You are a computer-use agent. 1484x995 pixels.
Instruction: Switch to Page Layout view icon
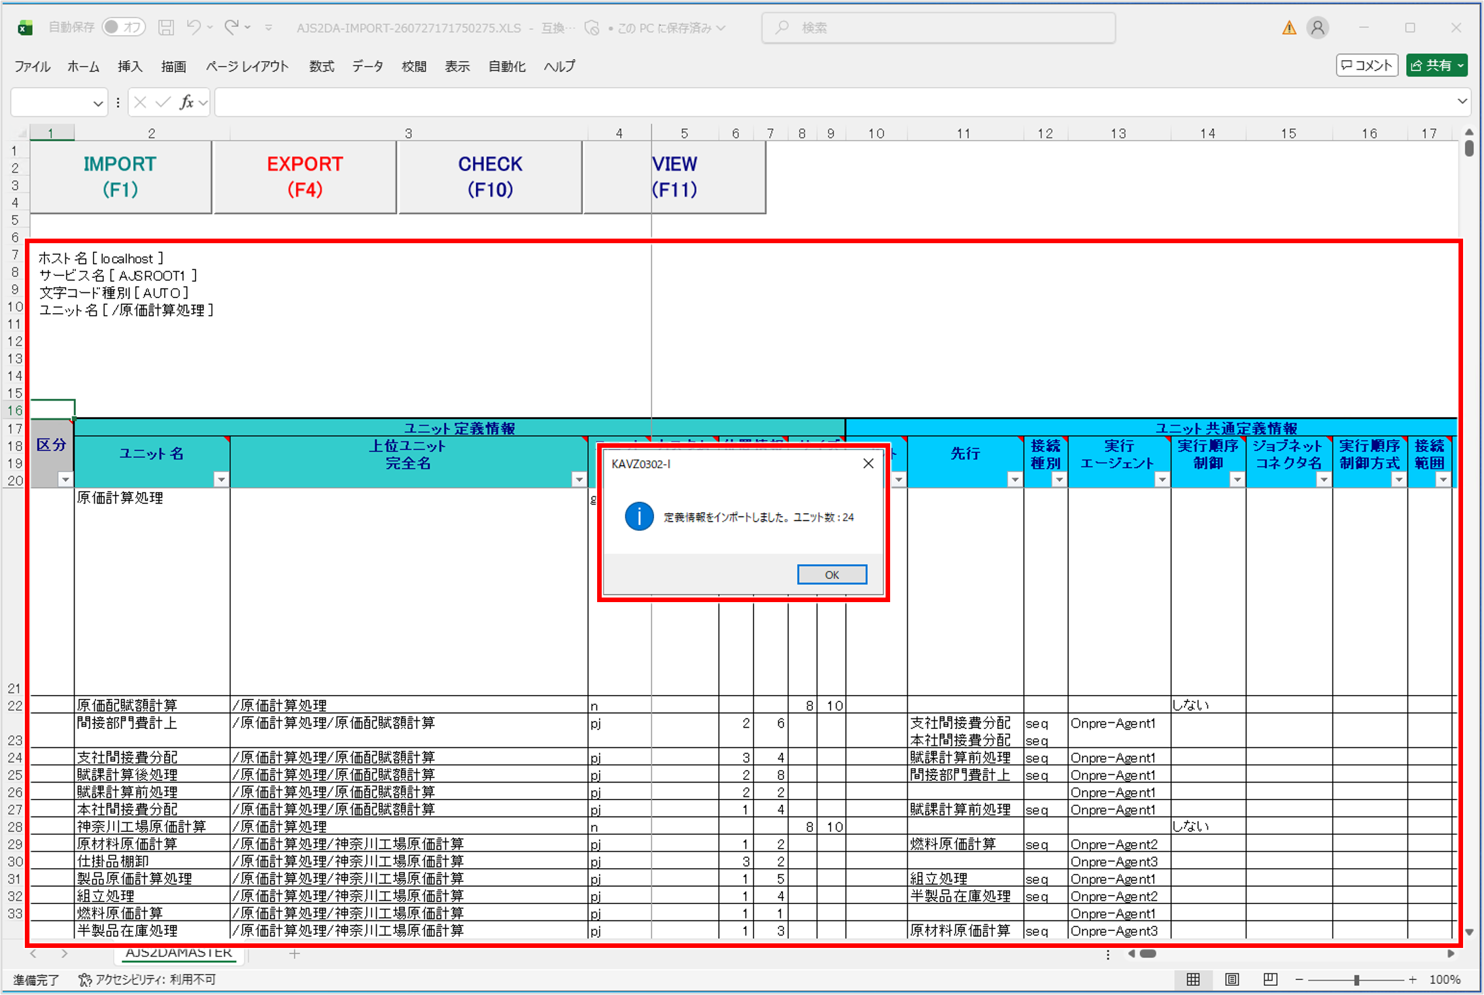point(1232,979)
